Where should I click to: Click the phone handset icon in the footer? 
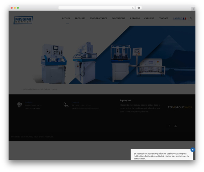[66, 105]
